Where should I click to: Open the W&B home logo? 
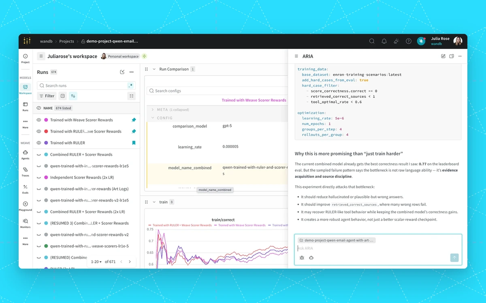coord(27,41)
